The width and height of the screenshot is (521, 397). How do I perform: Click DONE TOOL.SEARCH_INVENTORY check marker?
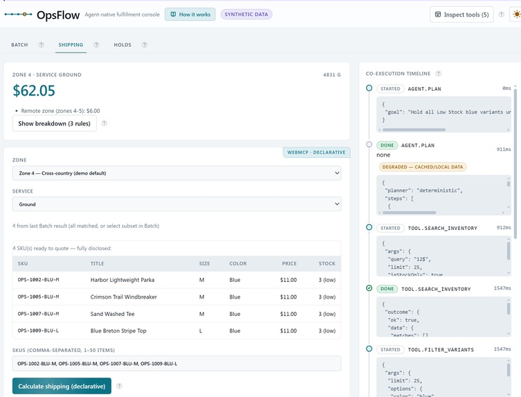369,288
